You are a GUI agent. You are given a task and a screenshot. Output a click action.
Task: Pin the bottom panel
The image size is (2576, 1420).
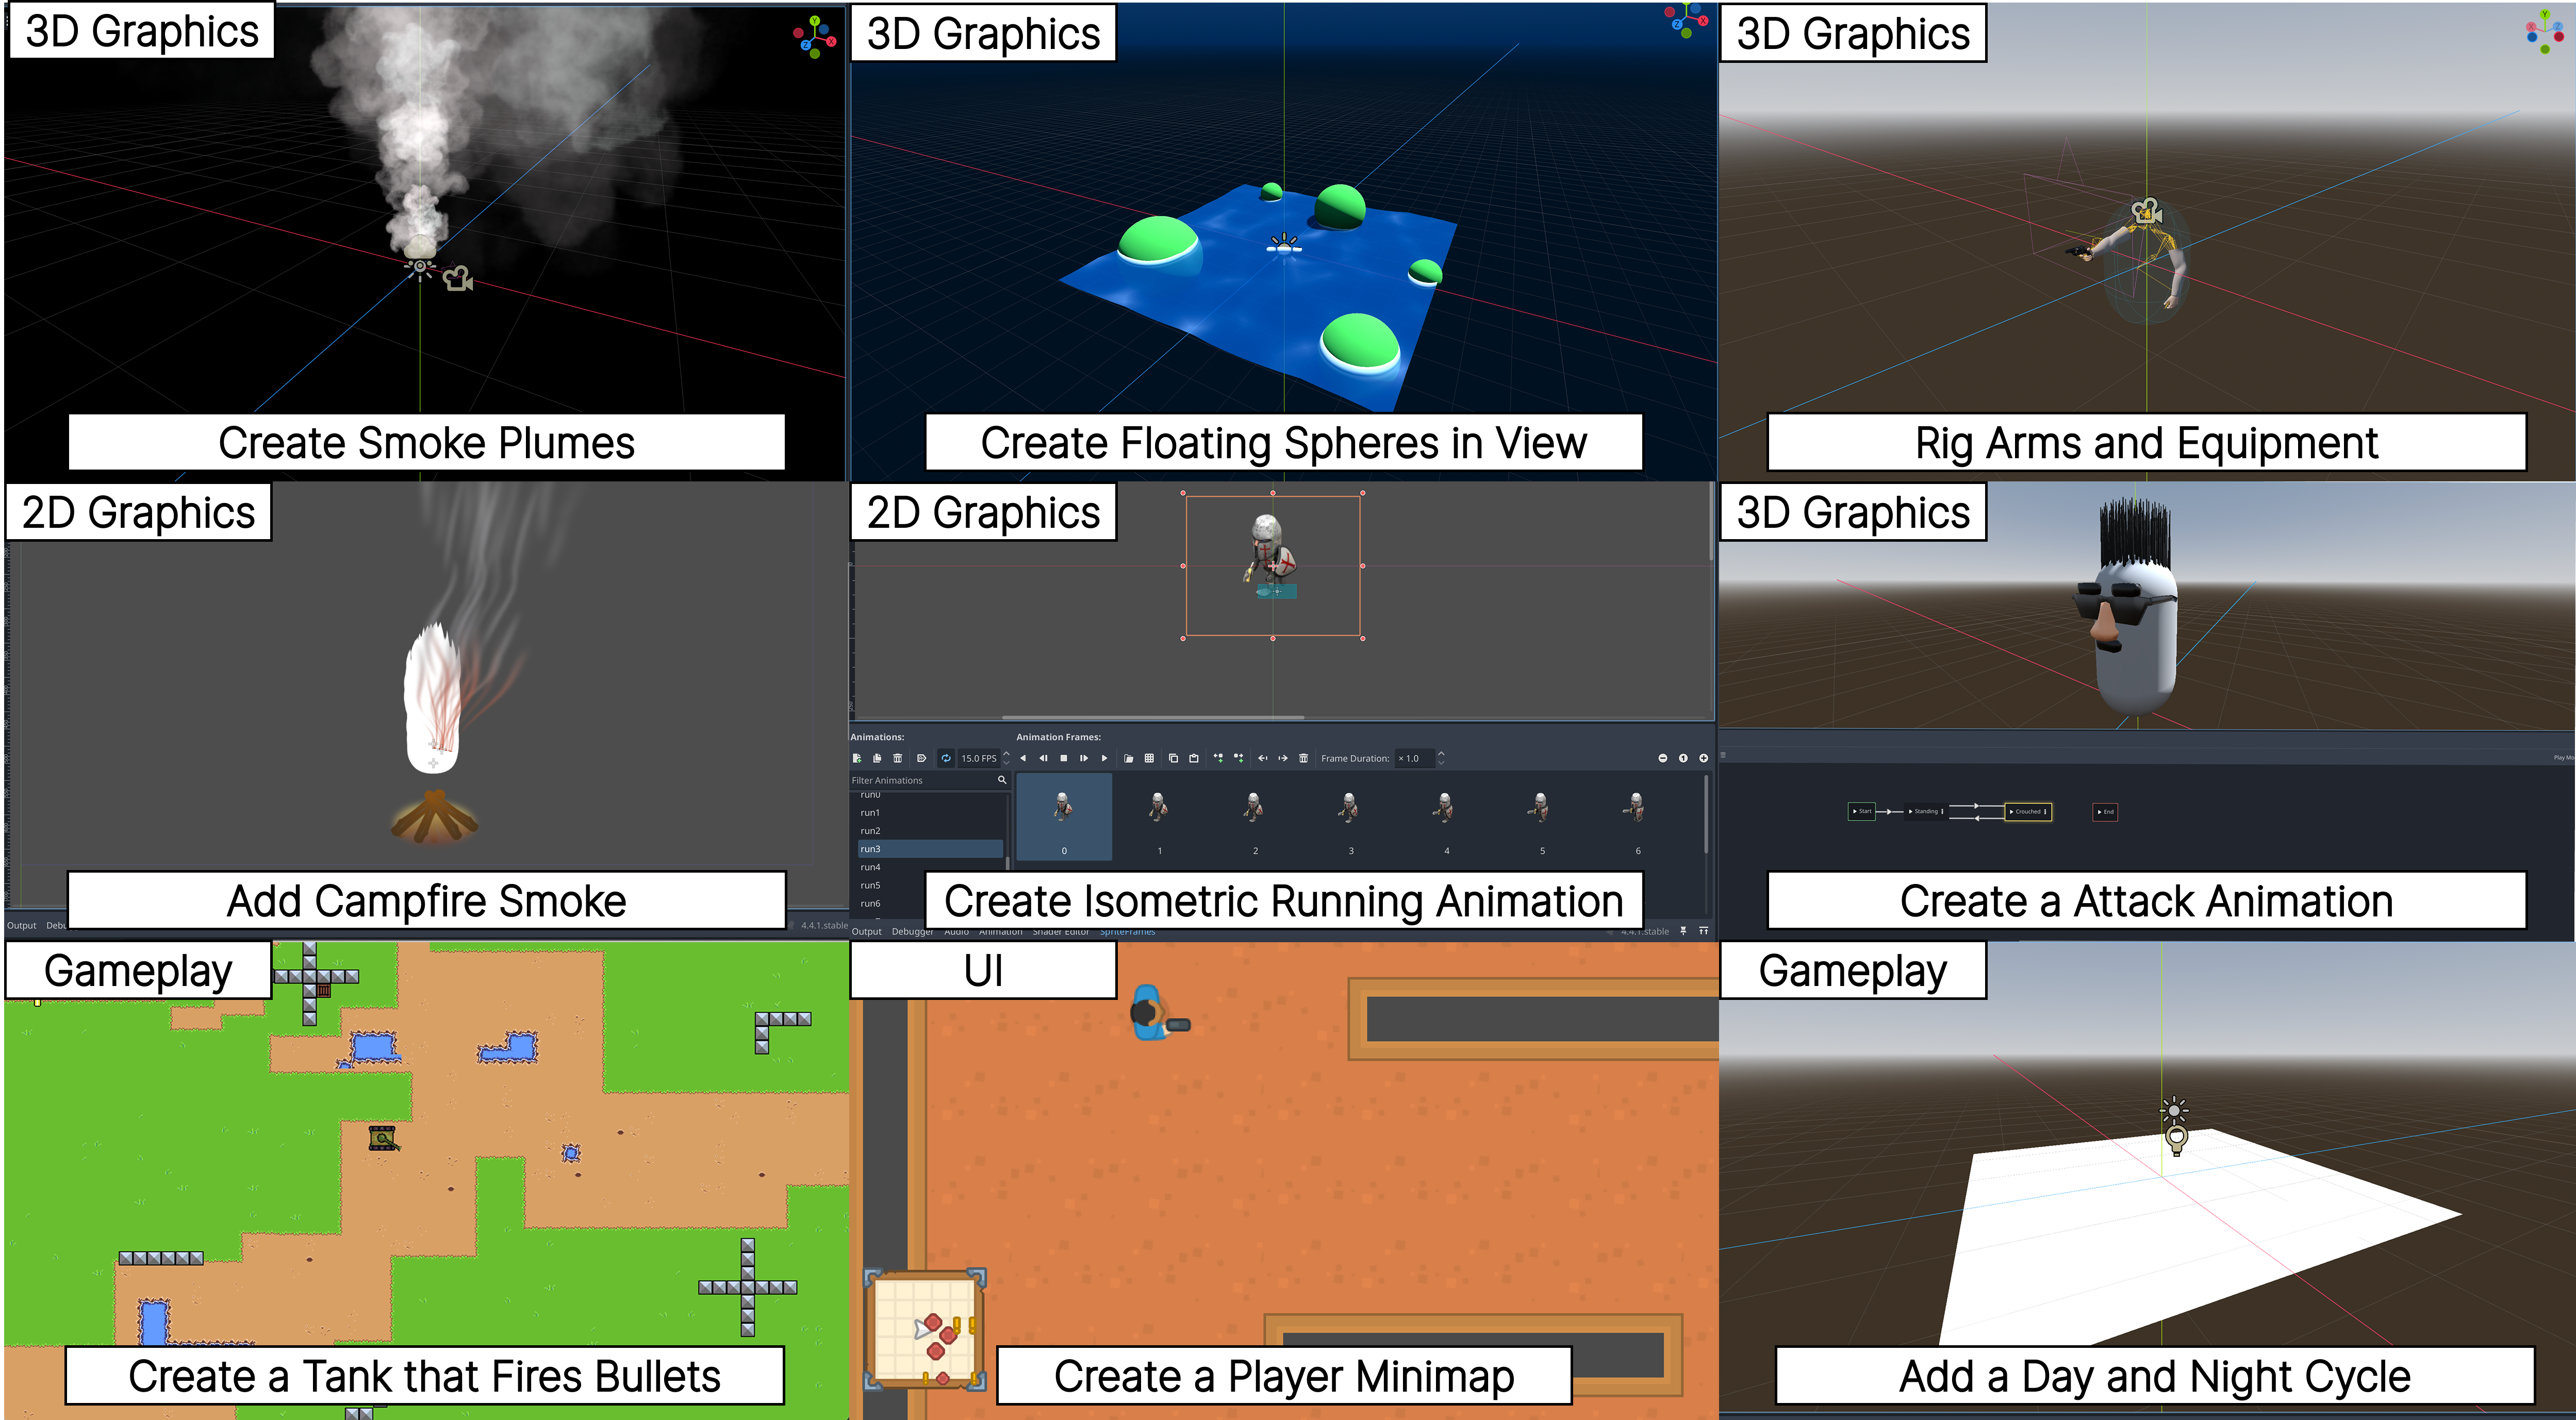(1684, 931)
